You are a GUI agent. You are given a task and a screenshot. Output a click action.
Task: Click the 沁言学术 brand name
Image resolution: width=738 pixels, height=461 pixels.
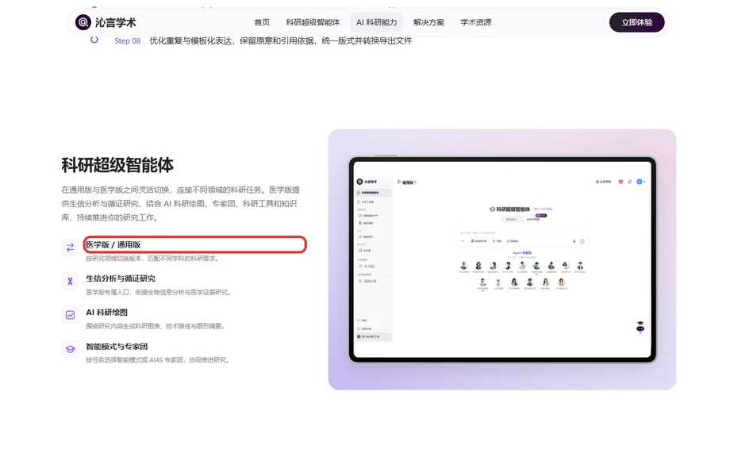[x=115, y=22]
